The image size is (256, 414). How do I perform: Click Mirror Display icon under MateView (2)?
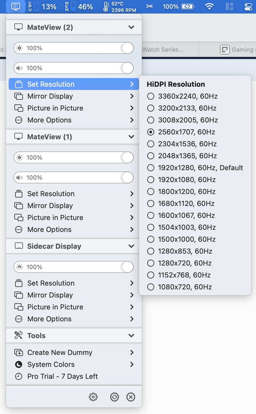tap(19, 96)
